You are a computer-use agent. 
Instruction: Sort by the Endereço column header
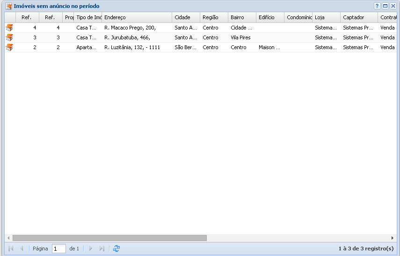click(x=137, y=17)
